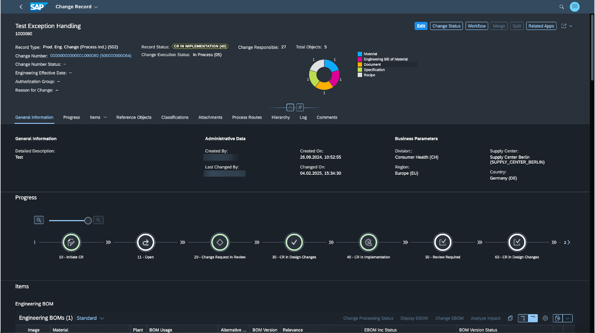The height and width of the screenshot is (333, 595).
Task: Open the Reference Objects tab
Action: coord(134,118)
